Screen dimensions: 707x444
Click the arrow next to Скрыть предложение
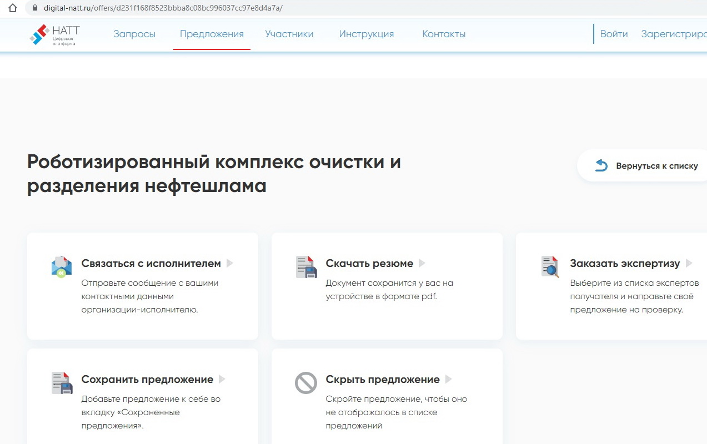tap(449, 380)
